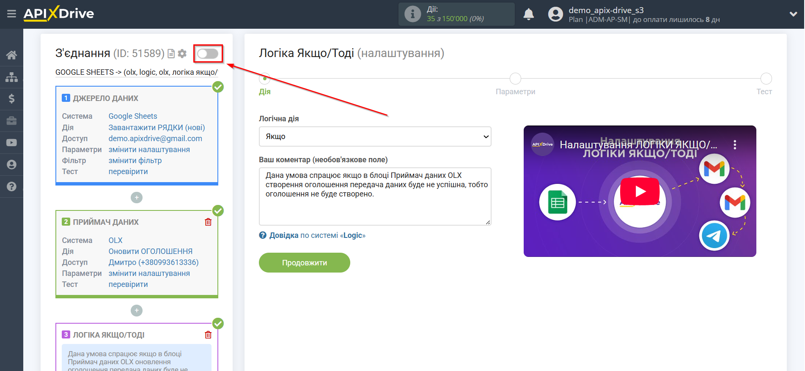Click змінити фільтр link

point(135,160)
